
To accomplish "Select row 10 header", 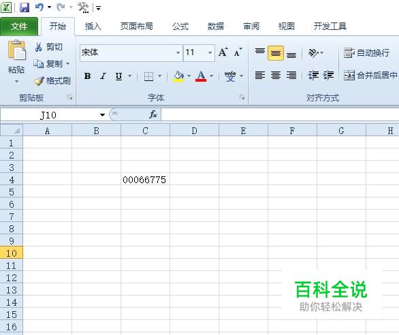I will click(12, 253).
